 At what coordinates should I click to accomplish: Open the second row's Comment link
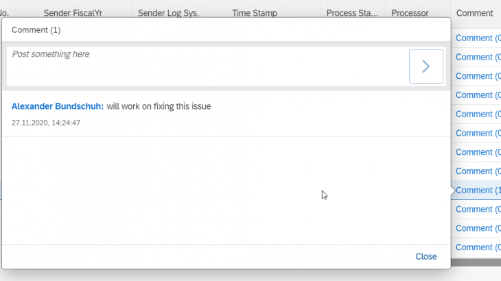pyautogui.click(x=478, y=57)
